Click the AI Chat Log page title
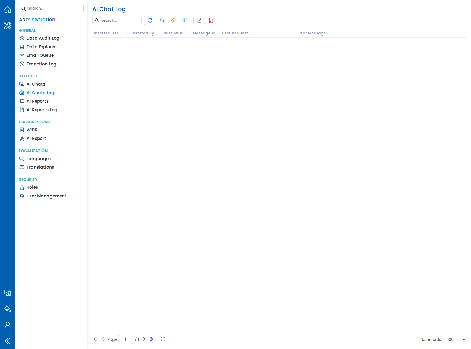471x349 pixels. [109, 9]
